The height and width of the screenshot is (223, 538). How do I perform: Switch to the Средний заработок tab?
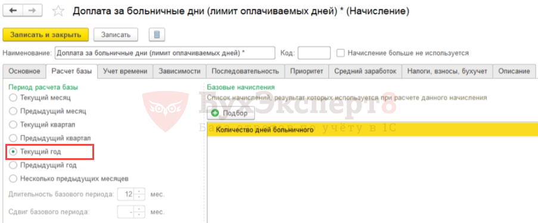(x=365, y=71)
